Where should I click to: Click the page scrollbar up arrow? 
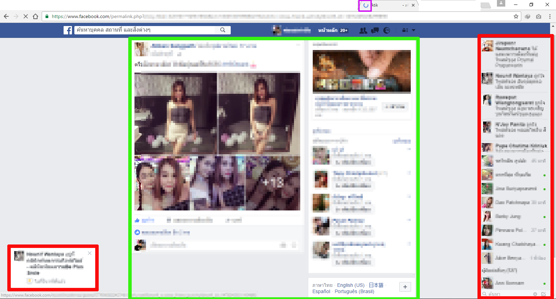[553, 26]
